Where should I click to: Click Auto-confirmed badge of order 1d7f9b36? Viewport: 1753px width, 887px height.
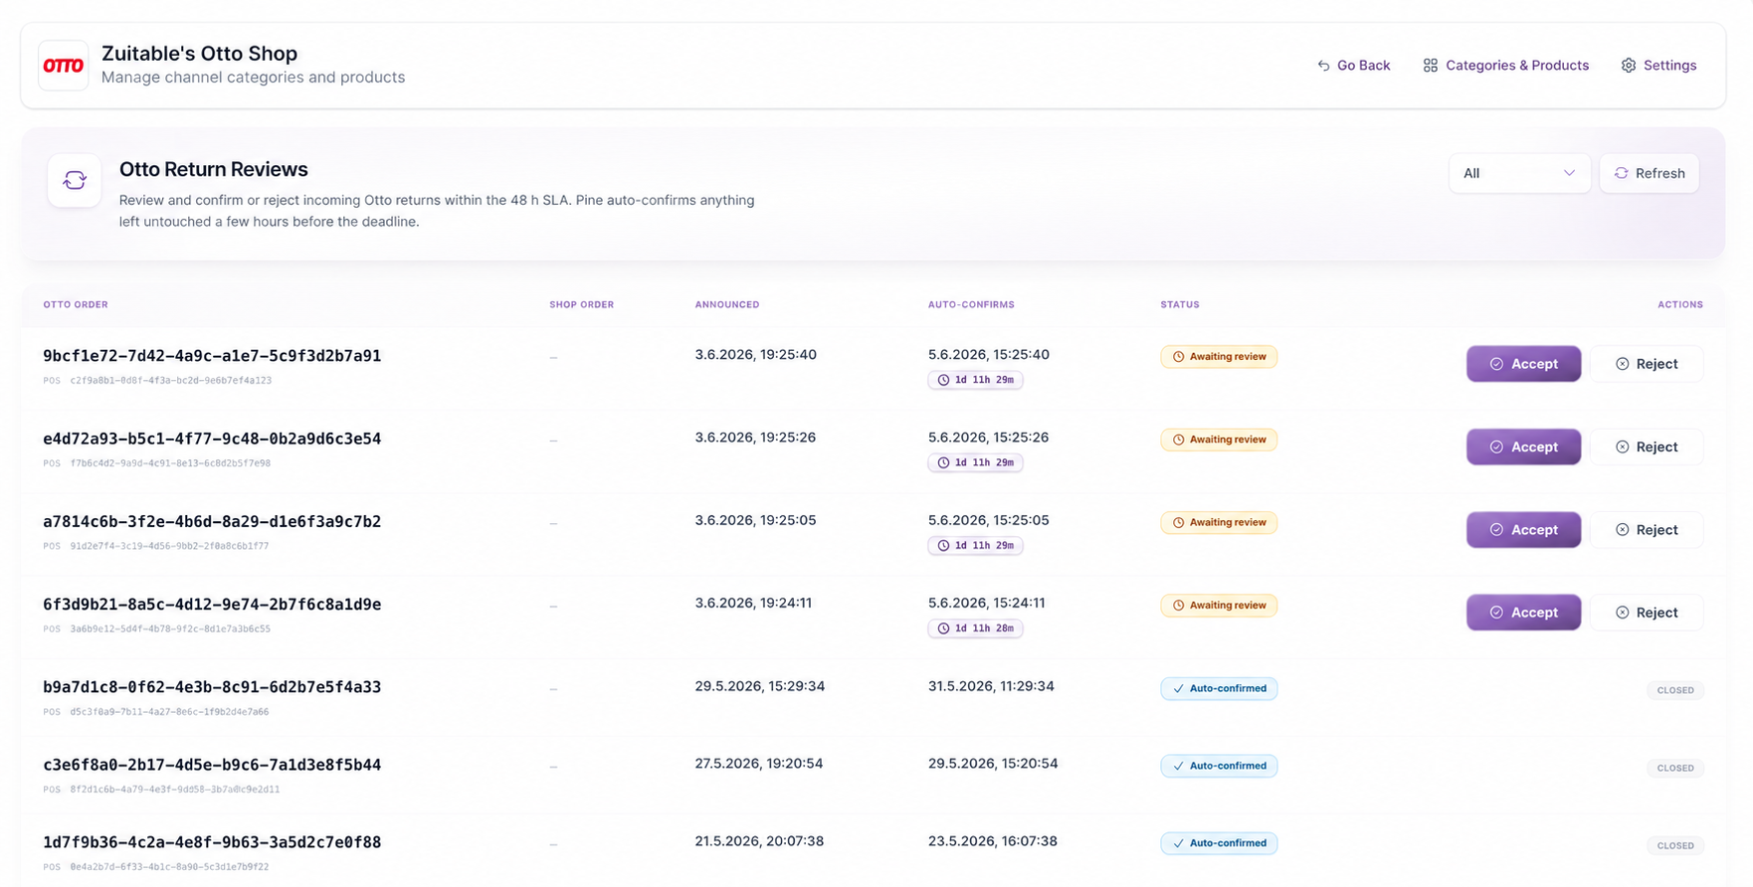coord(1219,843)
